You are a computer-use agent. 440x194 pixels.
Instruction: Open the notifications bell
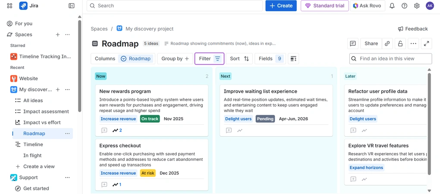coord(392,6)
